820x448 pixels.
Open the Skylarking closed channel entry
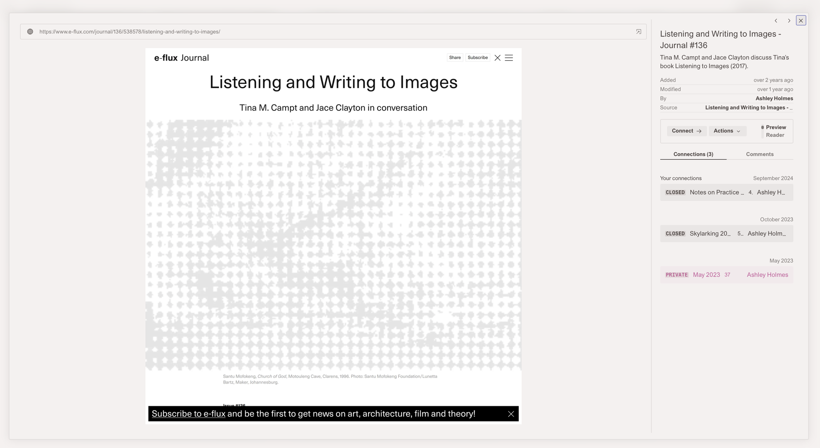[710, 233]
